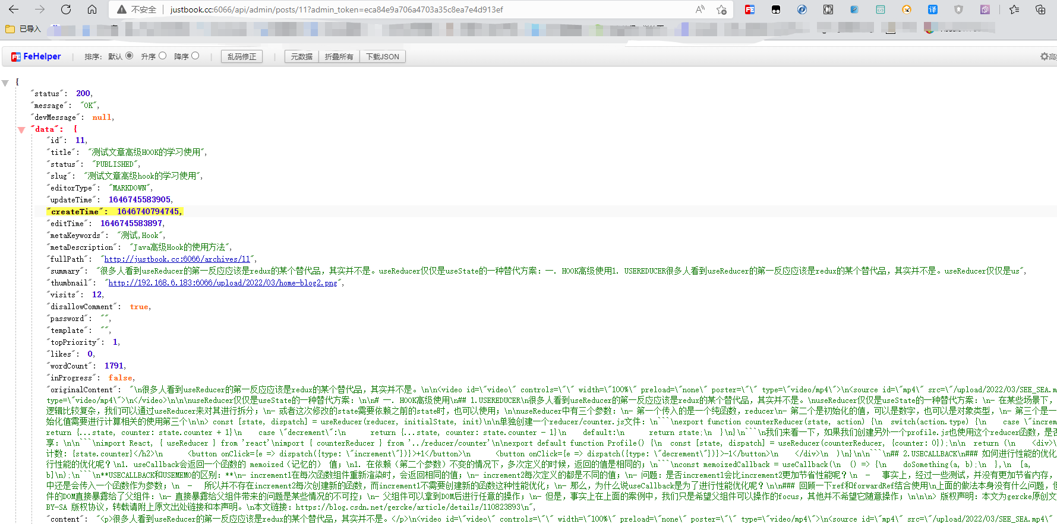This screenshot has width=1057, height=524.
Task: Click the id value 11
Action: coord(80,141)
